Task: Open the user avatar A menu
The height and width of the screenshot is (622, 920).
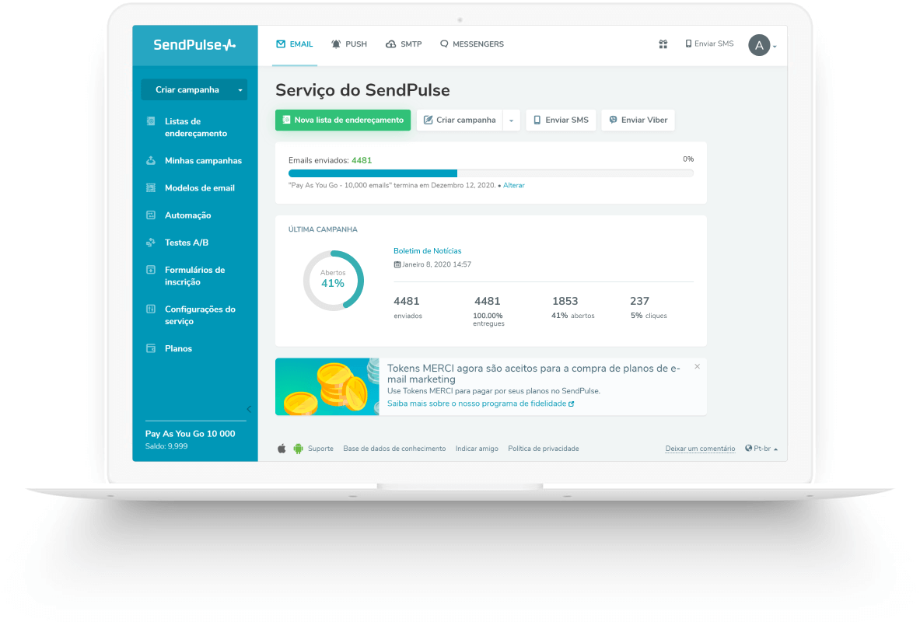Action: tap(761, 45)
